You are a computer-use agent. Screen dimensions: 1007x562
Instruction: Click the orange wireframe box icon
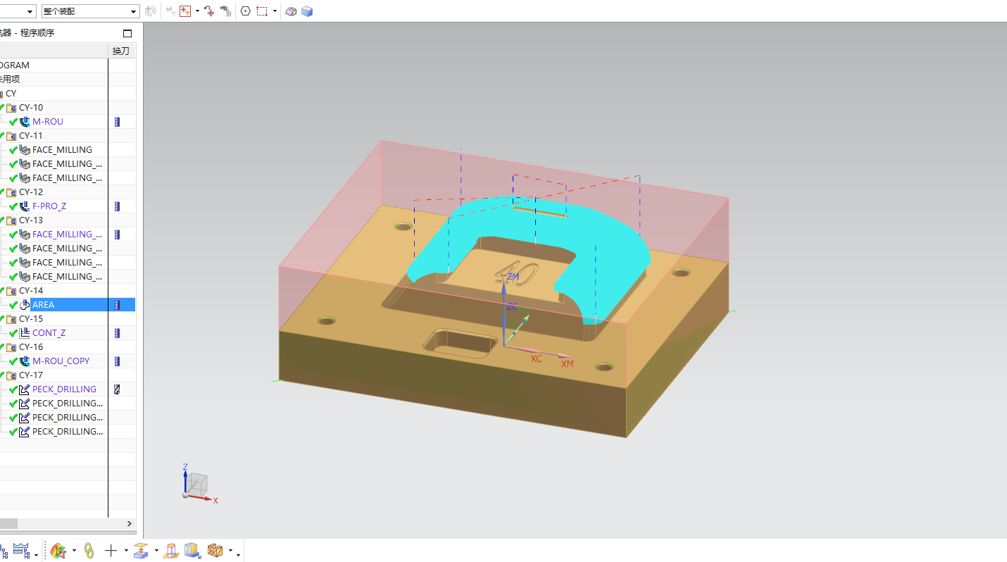click(x=215, y=551)
